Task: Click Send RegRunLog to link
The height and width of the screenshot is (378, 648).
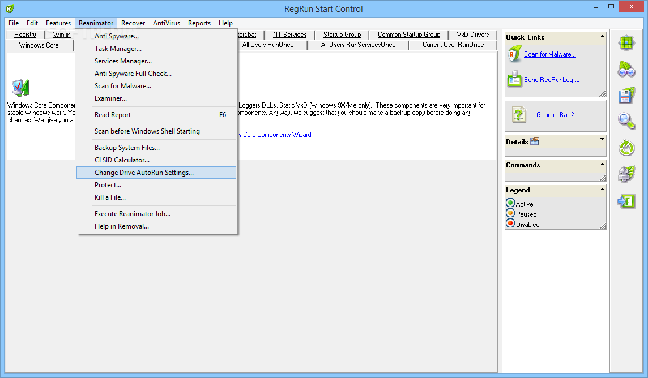Action: coord(552,80)
